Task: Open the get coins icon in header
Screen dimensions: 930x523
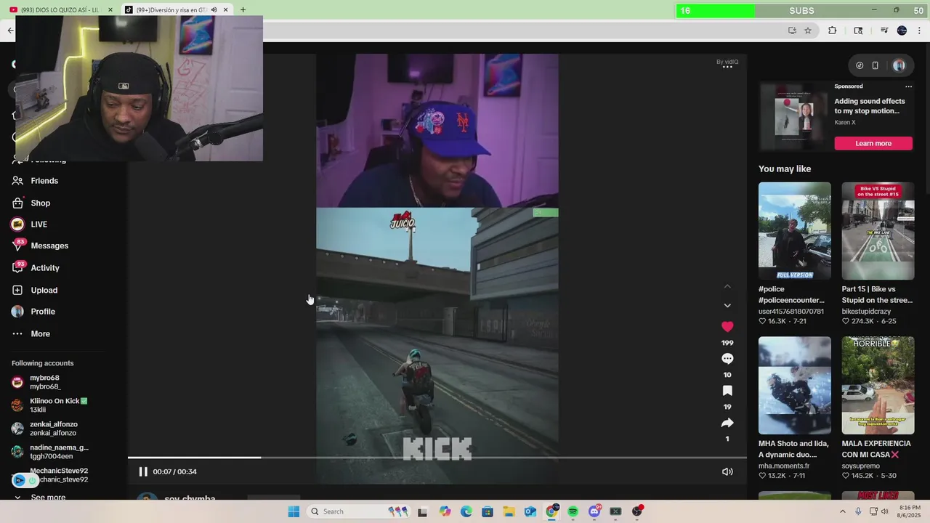Action: [860, 65]
